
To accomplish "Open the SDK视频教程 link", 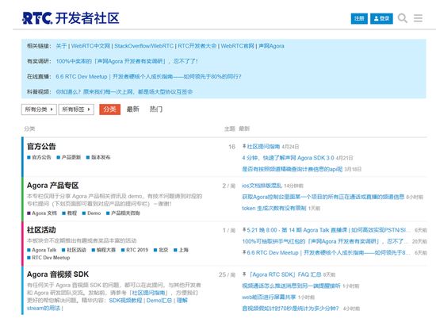I will coord(126,301).
